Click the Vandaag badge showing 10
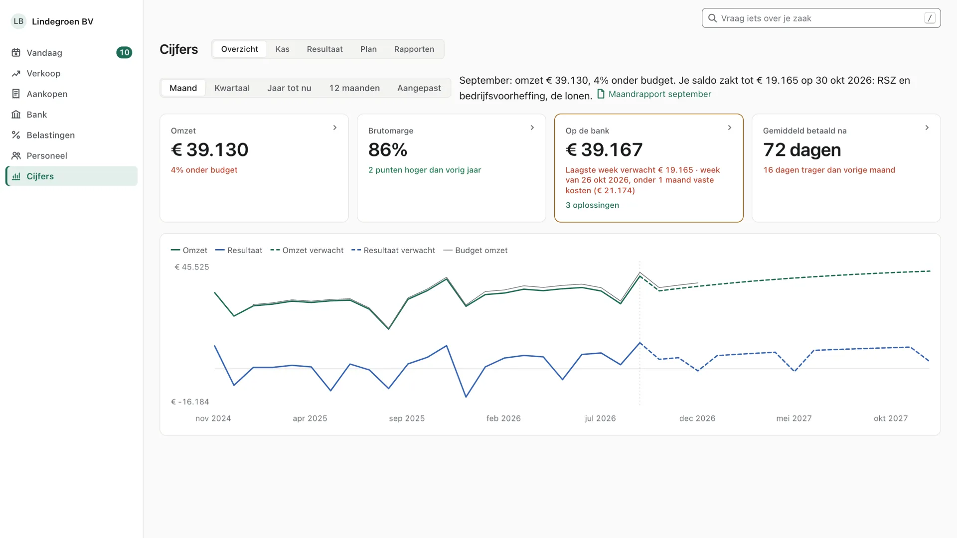 click(x=124, y=53)
